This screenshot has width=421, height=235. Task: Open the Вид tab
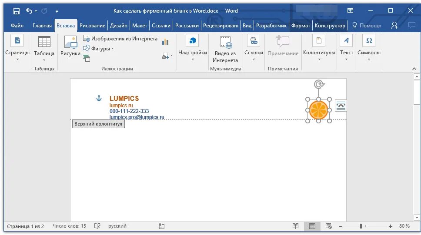247,26
